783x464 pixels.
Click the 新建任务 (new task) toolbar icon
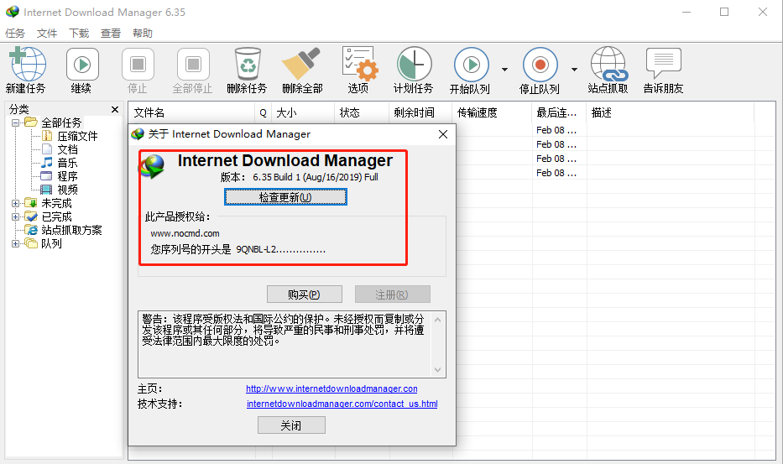pos(26,65)
